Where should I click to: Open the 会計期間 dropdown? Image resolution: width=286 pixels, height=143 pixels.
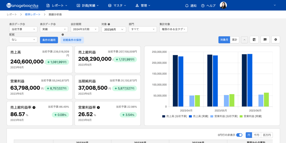coord(84,29)
